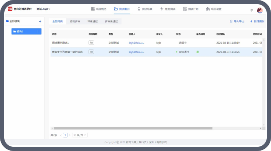The height and width of the screenshot is (151, 271).
Task: Open 测试计划 test plan nav item
Action: pyautogui.click(x=191, y=9)
